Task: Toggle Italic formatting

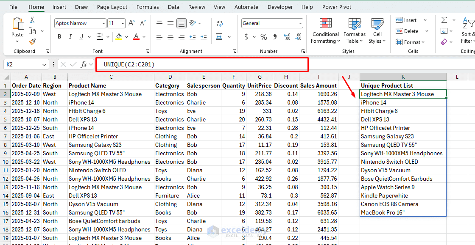Action: (70, 36)
